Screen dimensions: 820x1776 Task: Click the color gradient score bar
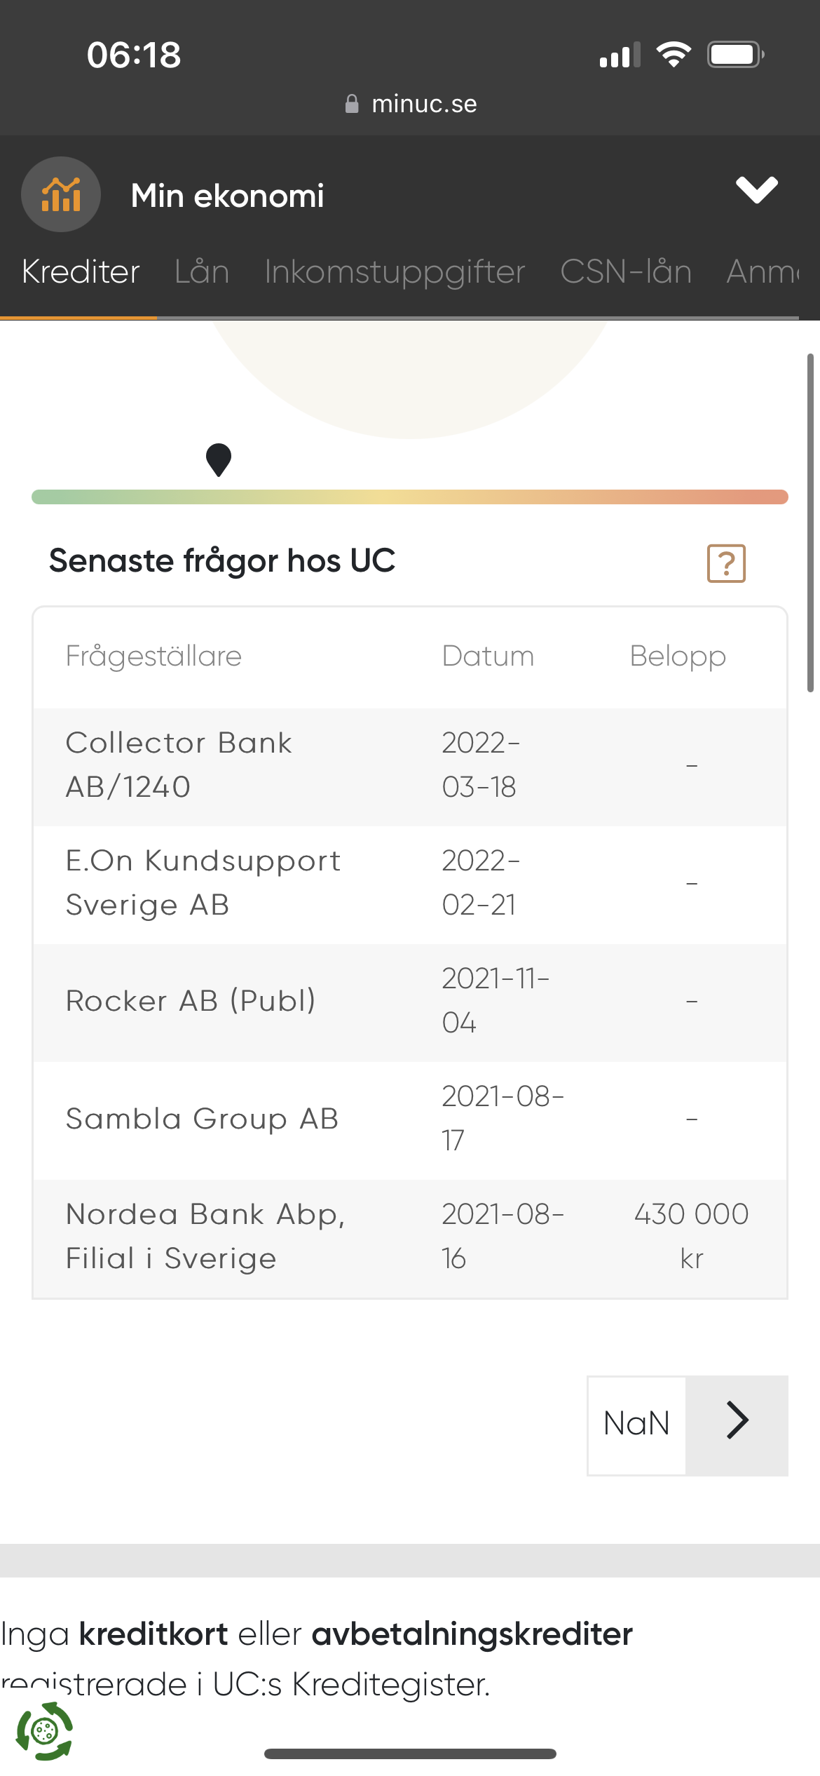[410, 497]
